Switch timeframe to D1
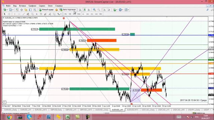The height and width of the screenshot is (120, 214). coord(92,14)
